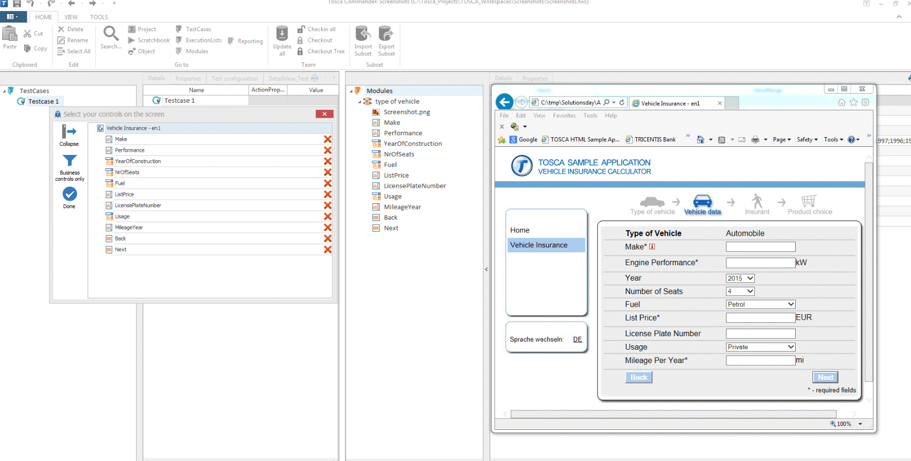Viewport: 911px width, 461px height.
Task: Switch to the HOME ribbon tab
Action: tap(44, 17)
